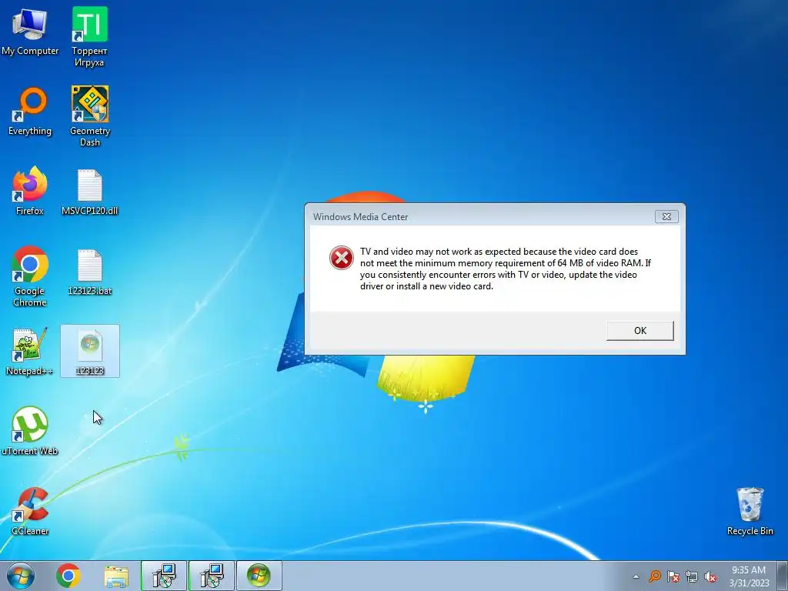
Task: Select the My Computer desktop icon
Action: [x=30, y=32]
